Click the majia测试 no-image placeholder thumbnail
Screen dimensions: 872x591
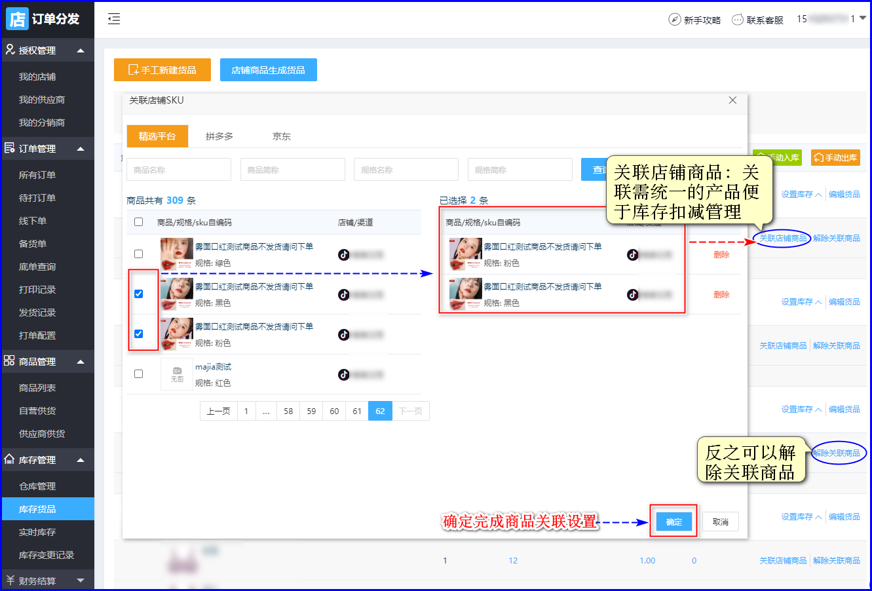pos(177,375)
